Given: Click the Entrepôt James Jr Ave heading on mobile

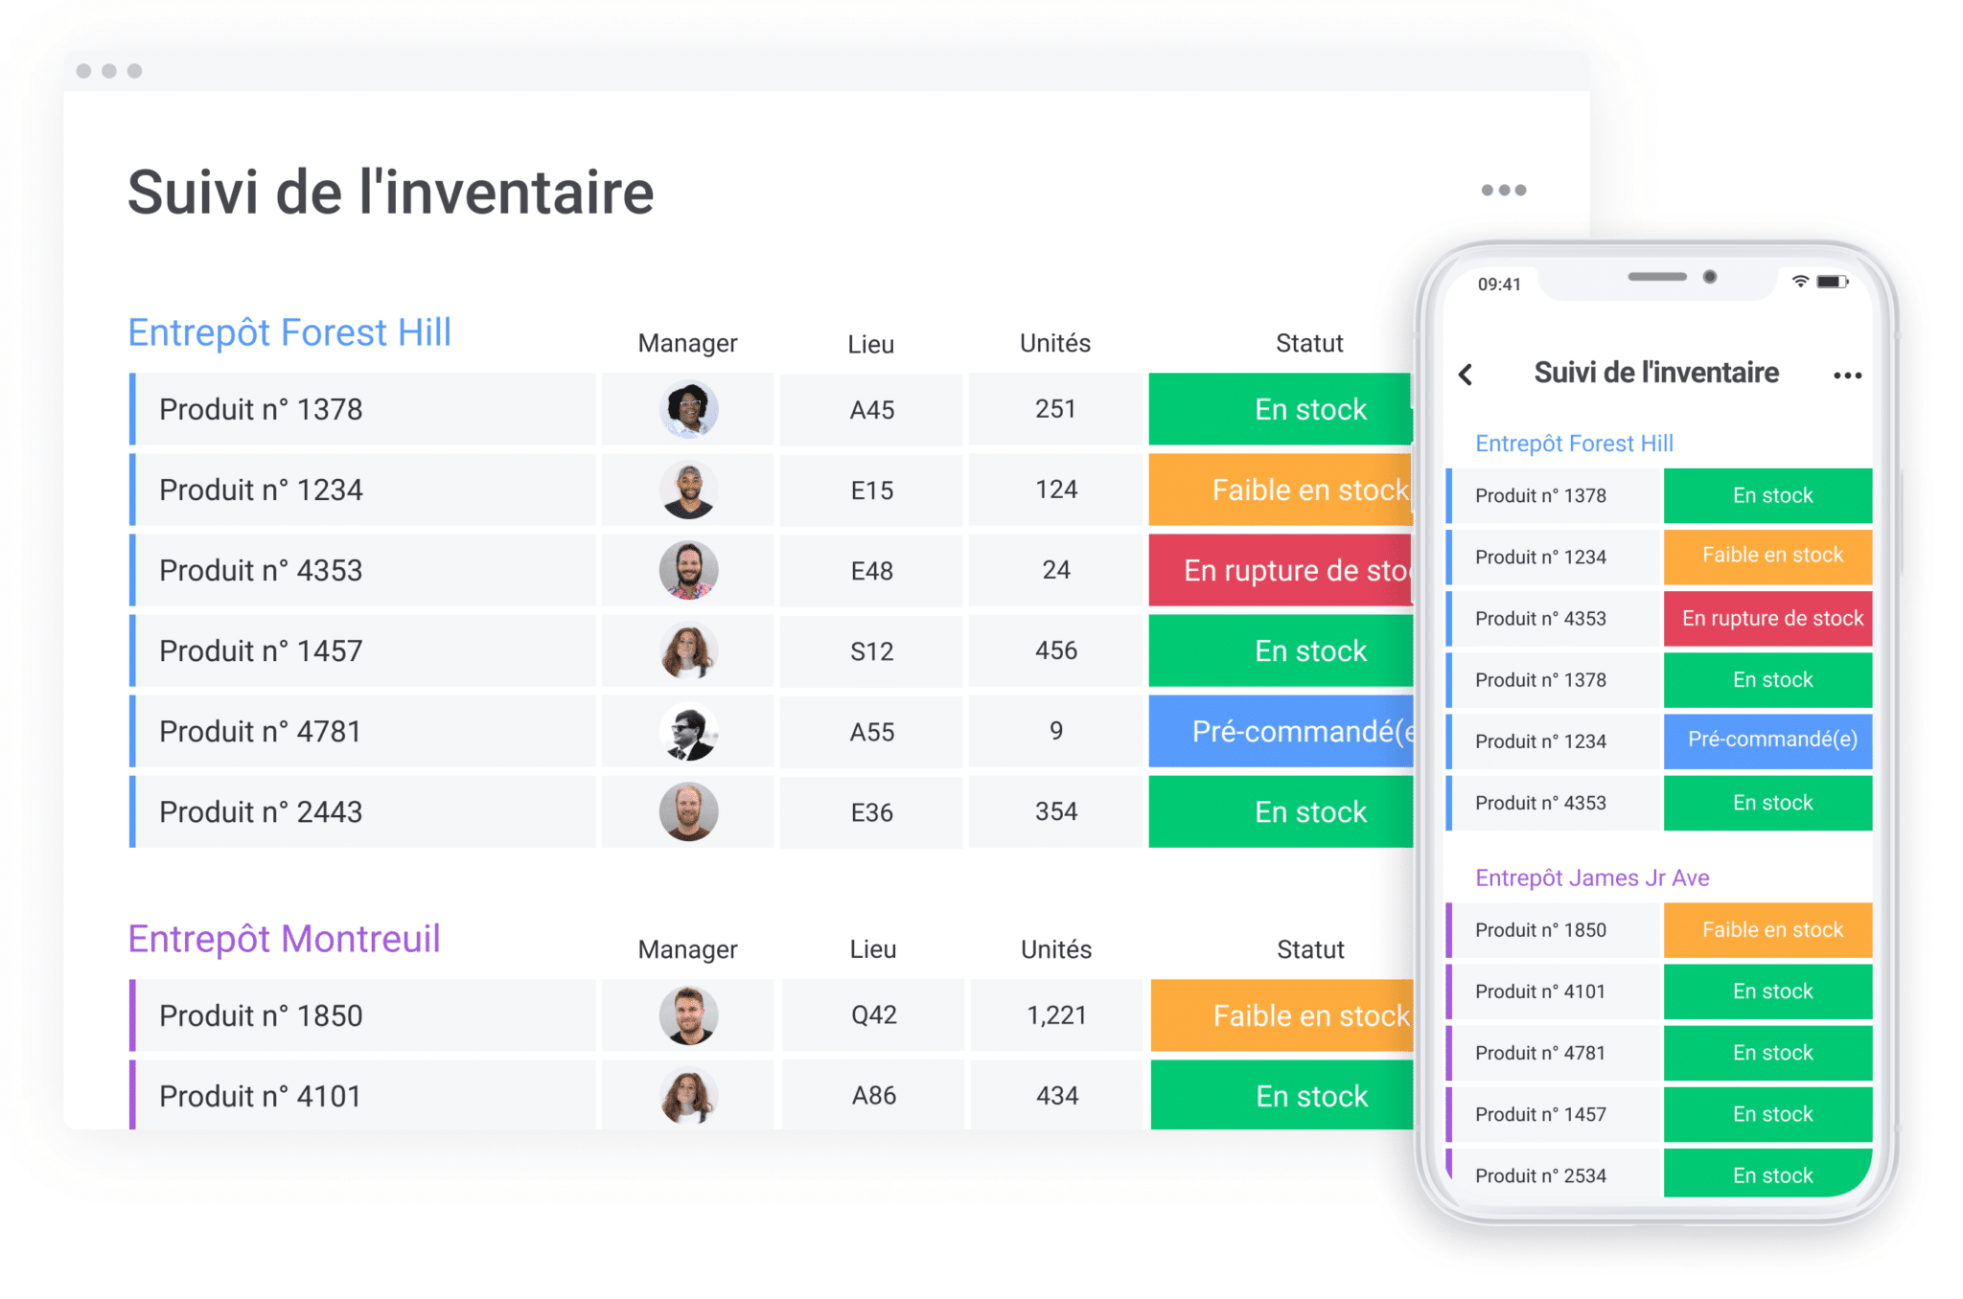Looking at the screenshot, I should [x=1592, y=877].
